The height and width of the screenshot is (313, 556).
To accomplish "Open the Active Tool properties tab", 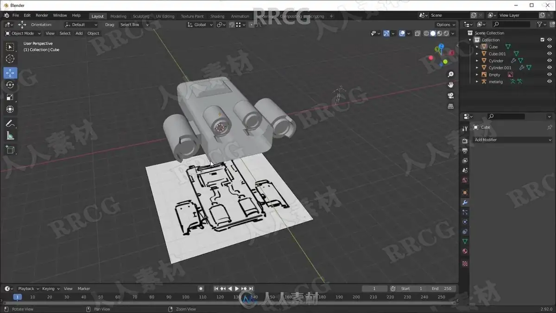I will point(465,129).
